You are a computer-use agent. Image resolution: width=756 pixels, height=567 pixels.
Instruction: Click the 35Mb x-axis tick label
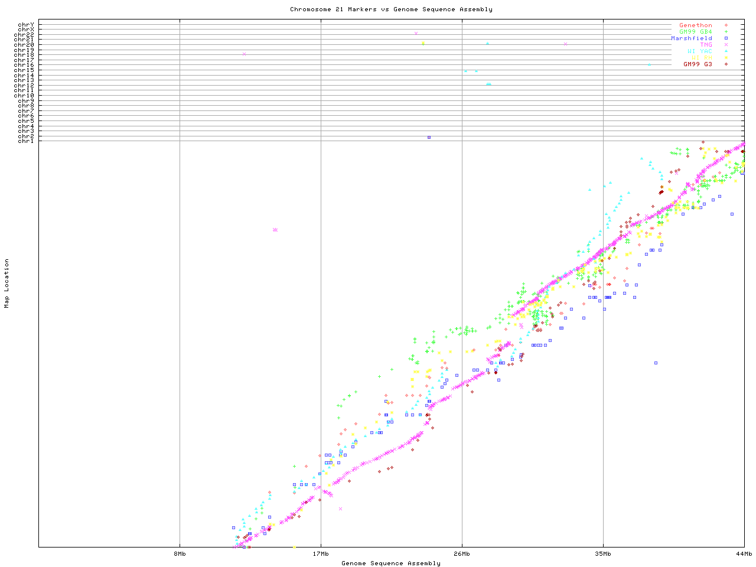pos(603,554)
